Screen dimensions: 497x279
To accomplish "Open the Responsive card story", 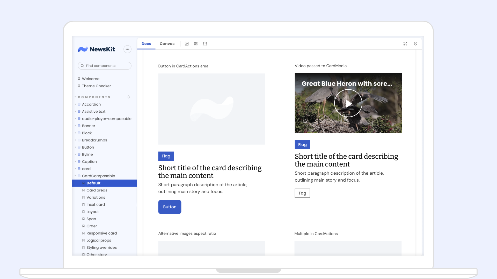I will click(x=101, y=233).
